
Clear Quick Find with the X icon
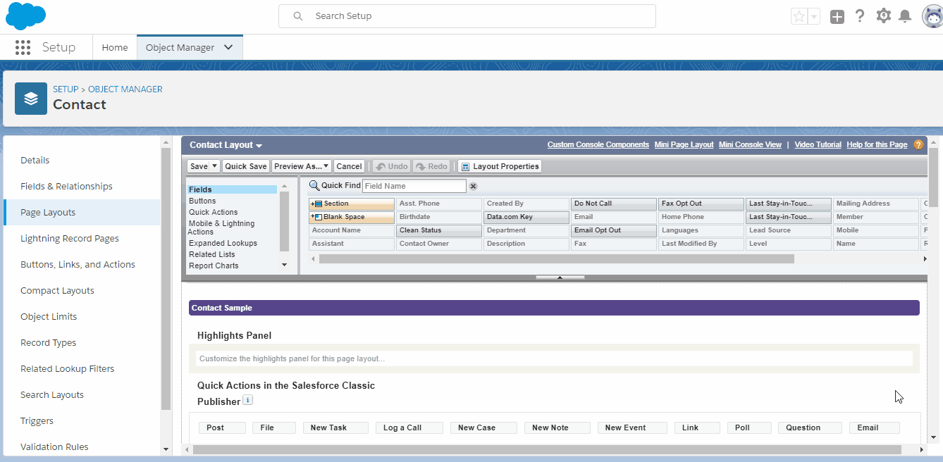tap(474, 186)
